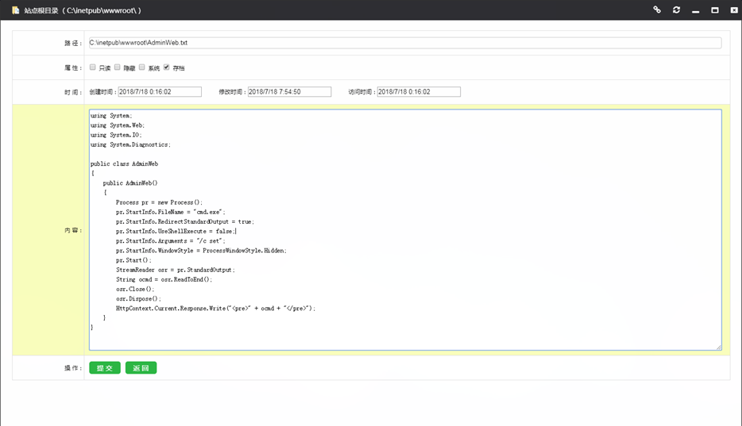Click the 返回 back button
The width and height of the screenshot is (742, 426).
click(x=141, y=368)
